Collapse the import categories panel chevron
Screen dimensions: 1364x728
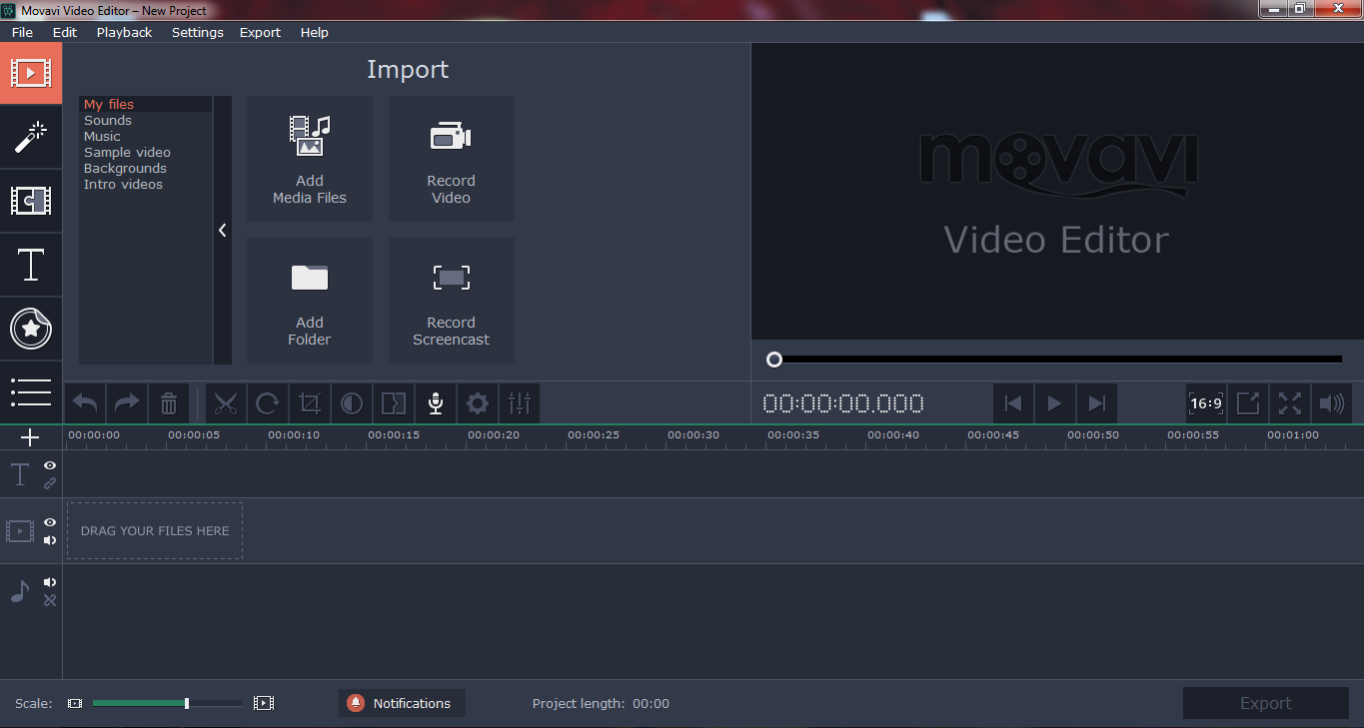pyautogui.click(x=222, y=230)
